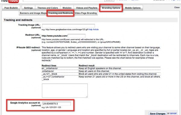The image size is (181, 115).
Task: Switch to Mobile Options tab
Action: 133,8
